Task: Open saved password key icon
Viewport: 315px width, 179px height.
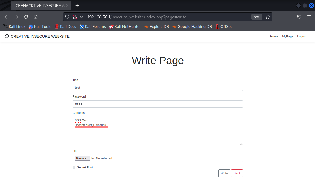Action: point(82,17)
